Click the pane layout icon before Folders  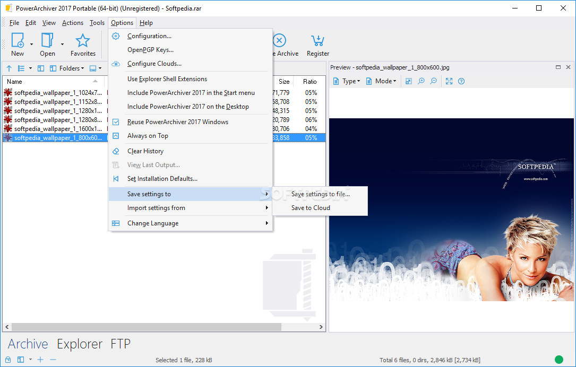tap(53, 68)
